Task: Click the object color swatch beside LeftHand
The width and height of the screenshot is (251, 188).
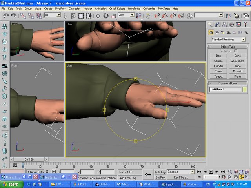Action: (x=245, y=90)
